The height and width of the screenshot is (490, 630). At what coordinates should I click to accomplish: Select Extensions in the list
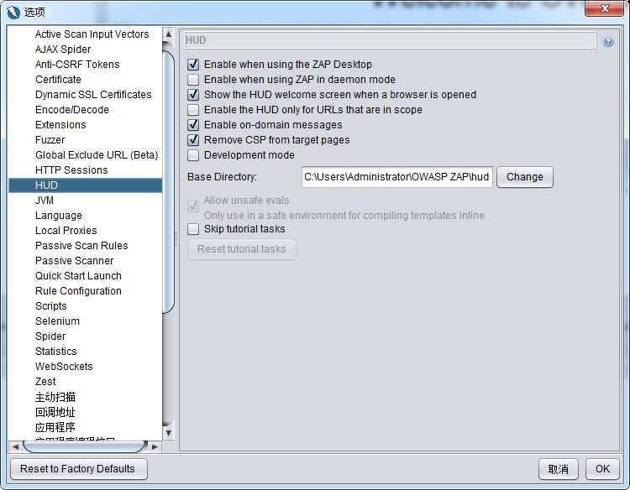tap(60, 125)
